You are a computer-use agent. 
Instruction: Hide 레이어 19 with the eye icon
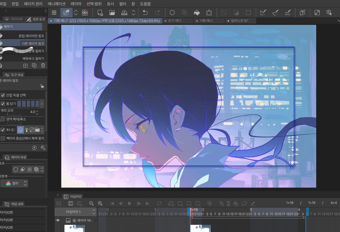(58, 220)
